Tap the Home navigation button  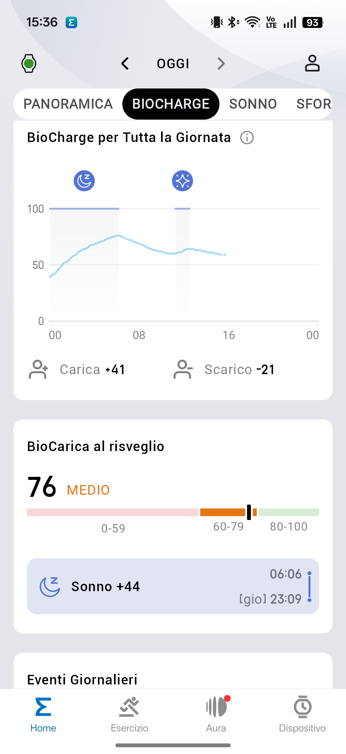point(43,712)
